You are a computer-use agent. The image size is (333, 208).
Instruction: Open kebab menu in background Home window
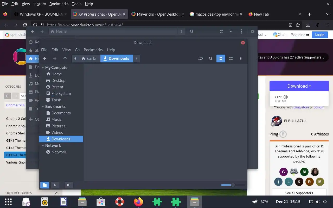coord(241,31)
